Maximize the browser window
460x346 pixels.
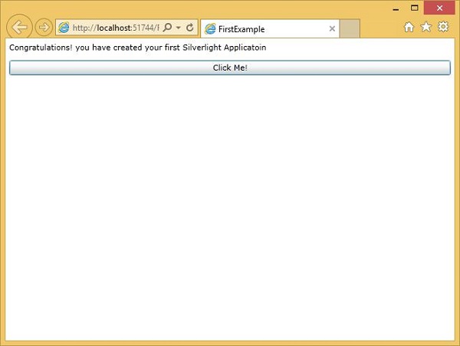coord(415,8)
